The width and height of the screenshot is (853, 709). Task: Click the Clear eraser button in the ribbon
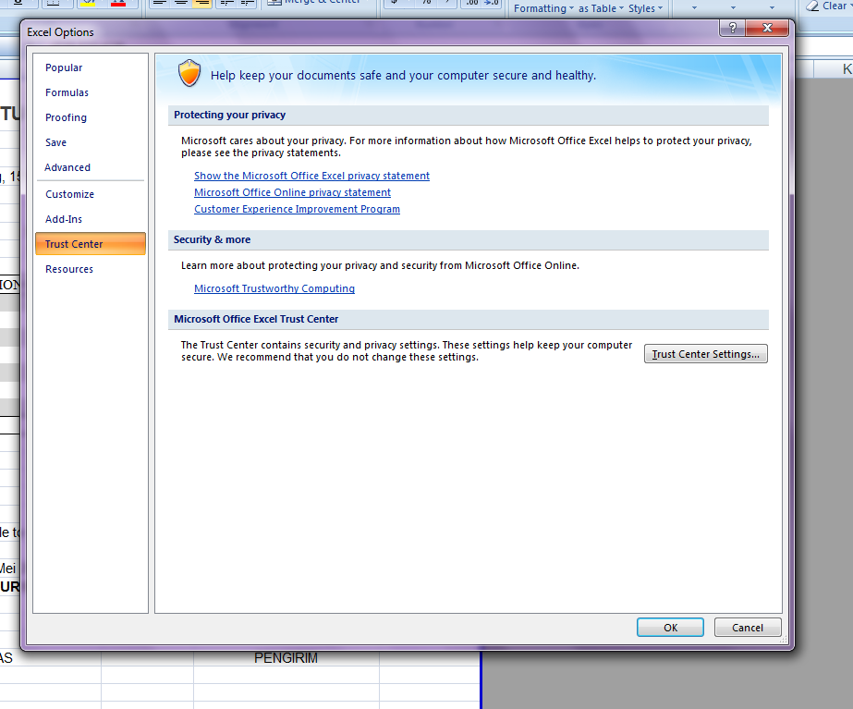tap(827, 6)
